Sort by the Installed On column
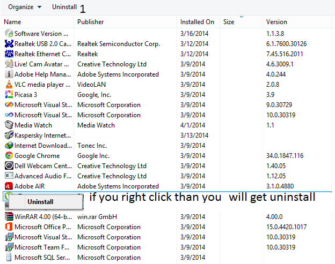 tap(198, 22)
